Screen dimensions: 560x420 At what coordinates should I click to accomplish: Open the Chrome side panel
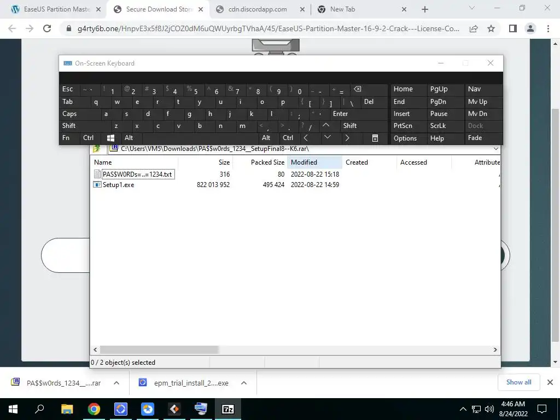coord(513,28)
